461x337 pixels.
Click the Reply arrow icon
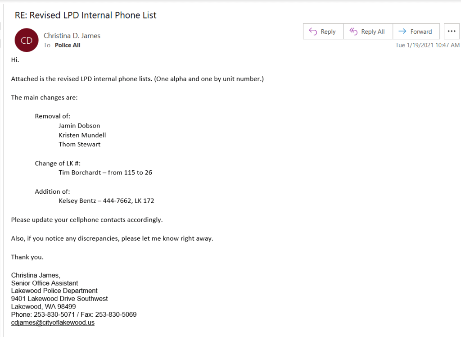(x=313, y=32)
